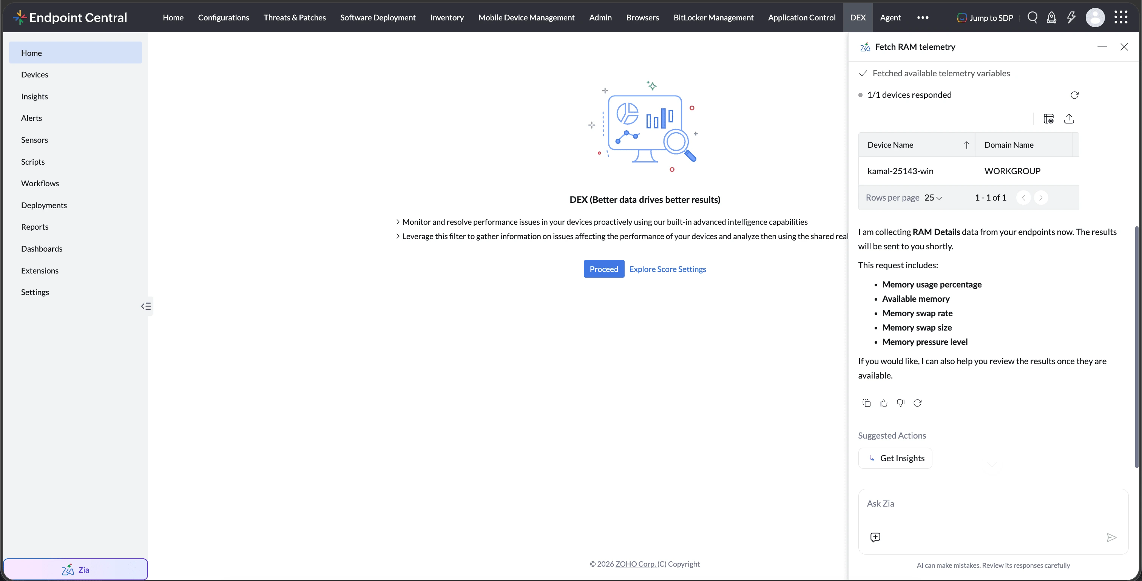Viewport: 1142px width, 581px height.
Task: Close the Fetch RAM telemetry panel
Action: (x=1124, y=46)
